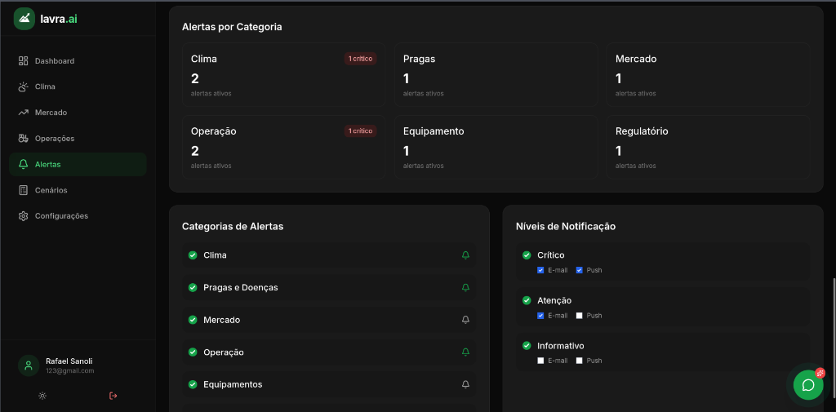Check E-mail checkbox under Informativo
The height and width of the screenshot is (412, 836).
pyautogui.click(x=540, y=361)
